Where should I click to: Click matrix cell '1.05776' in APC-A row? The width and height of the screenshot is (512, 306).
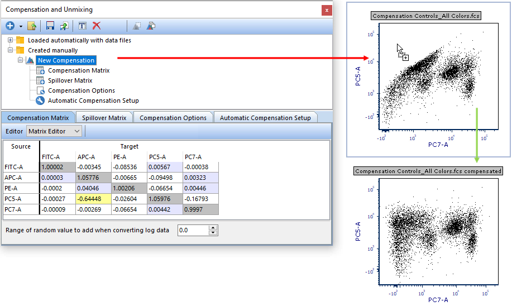[93, 178]
